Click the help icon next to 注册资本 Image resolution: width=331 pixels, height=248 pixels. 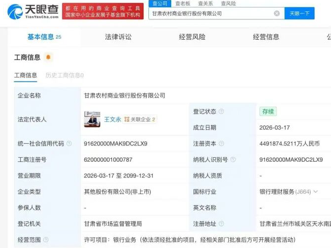(221, 144)
